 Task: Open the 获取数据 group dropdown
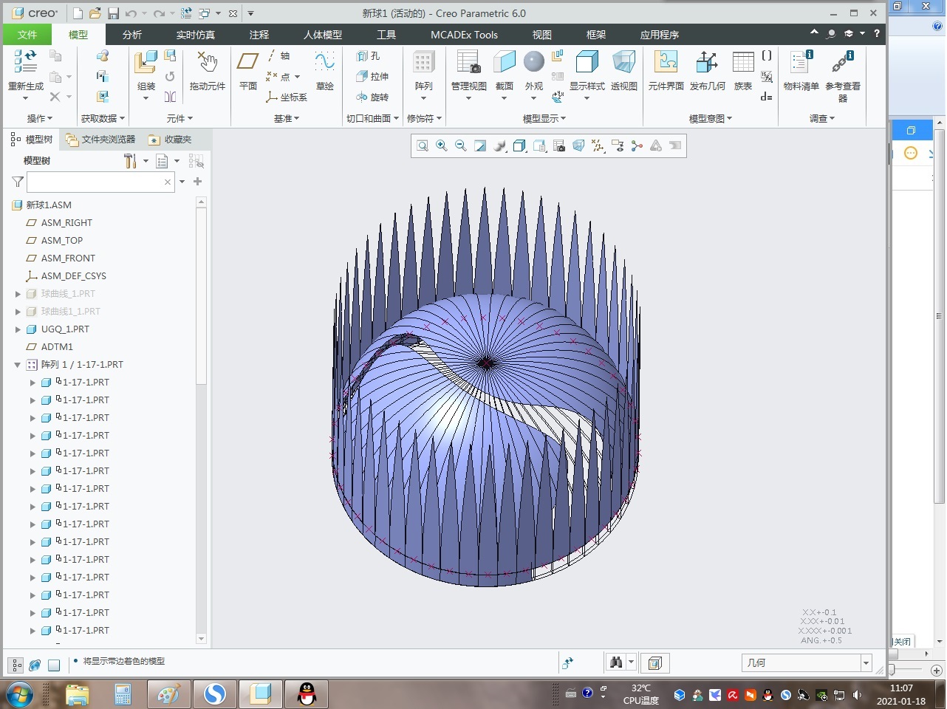pyautogui.click(x=103, y=118)
